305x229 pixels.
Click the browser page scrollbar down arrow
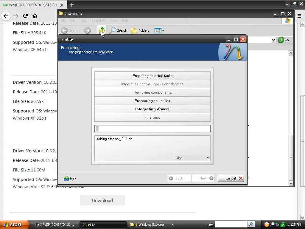click(303, 217)
